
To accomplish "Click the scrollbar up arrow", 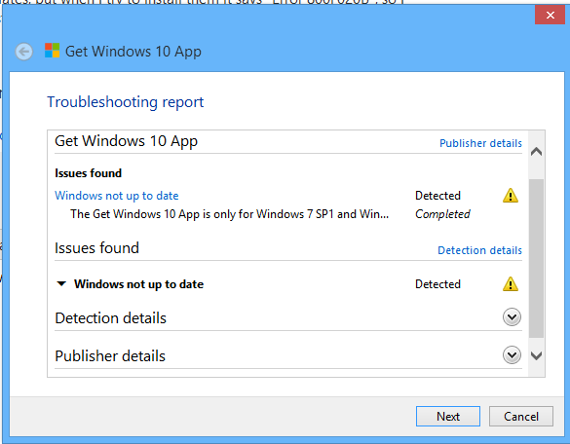I will [x=536, y=152].
